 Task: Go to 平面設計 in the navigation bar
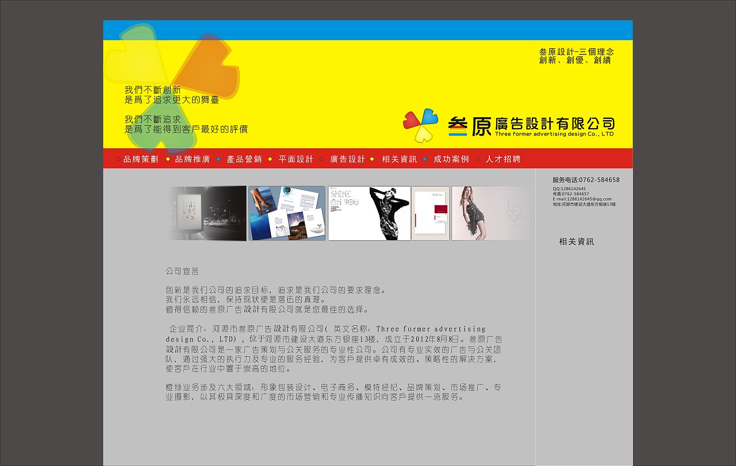[296, 159]
